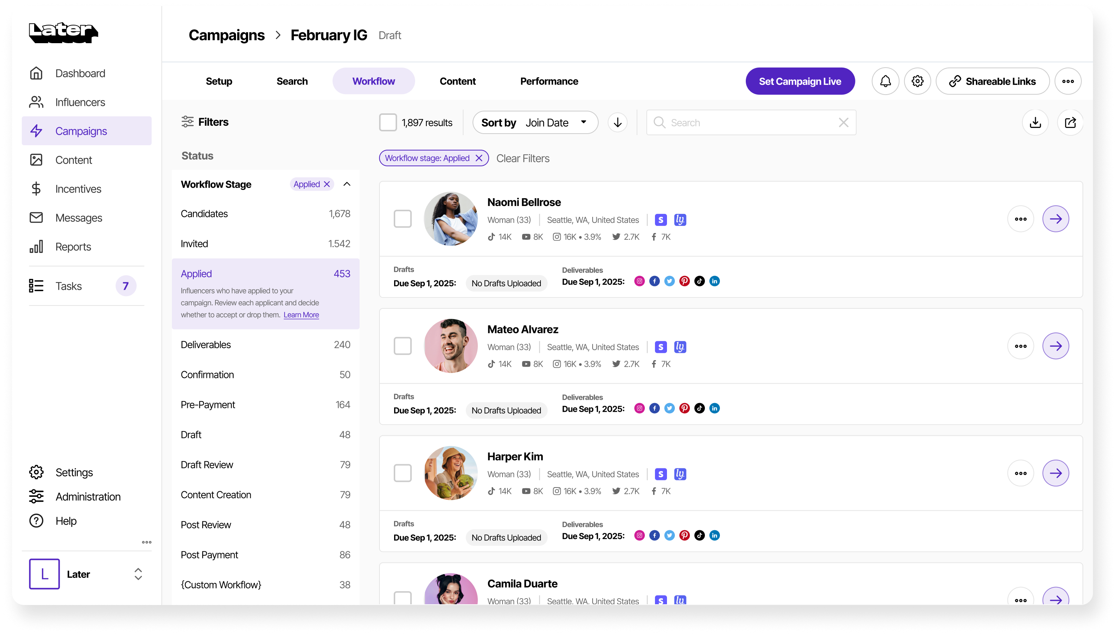Toggle sort direction arrow button
Viewport: 1117px width, 635px height.
tap(617, 123)
